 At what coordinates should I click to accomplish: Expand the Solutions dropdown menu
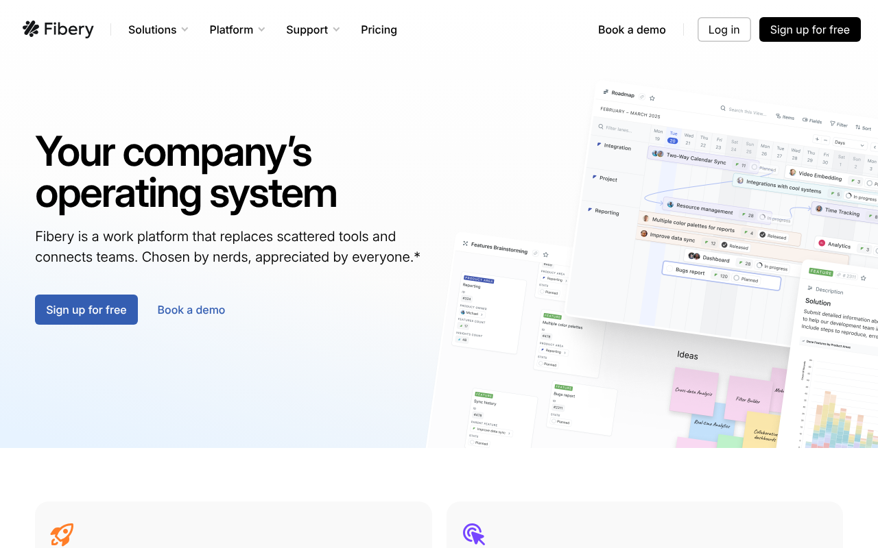click(158, 29)
